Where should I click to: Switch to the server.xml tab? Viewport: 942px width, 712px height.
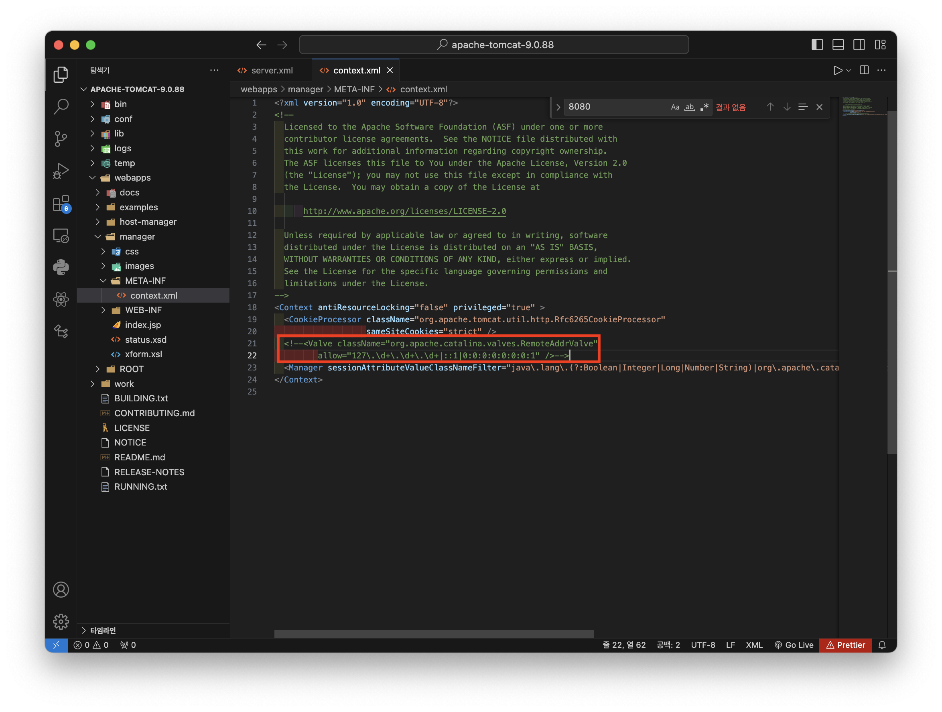271,70
